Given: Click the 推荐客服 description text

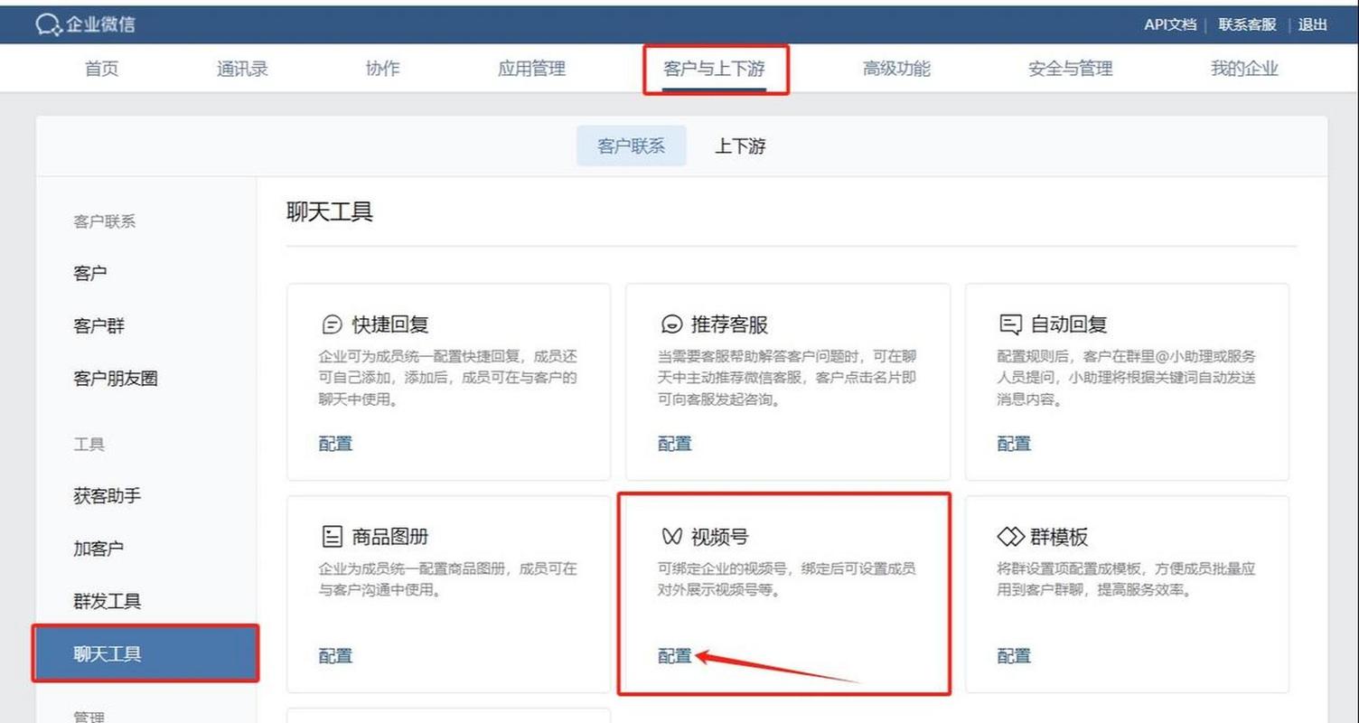Looking at the screenshot, I should [x=787, y=378].
